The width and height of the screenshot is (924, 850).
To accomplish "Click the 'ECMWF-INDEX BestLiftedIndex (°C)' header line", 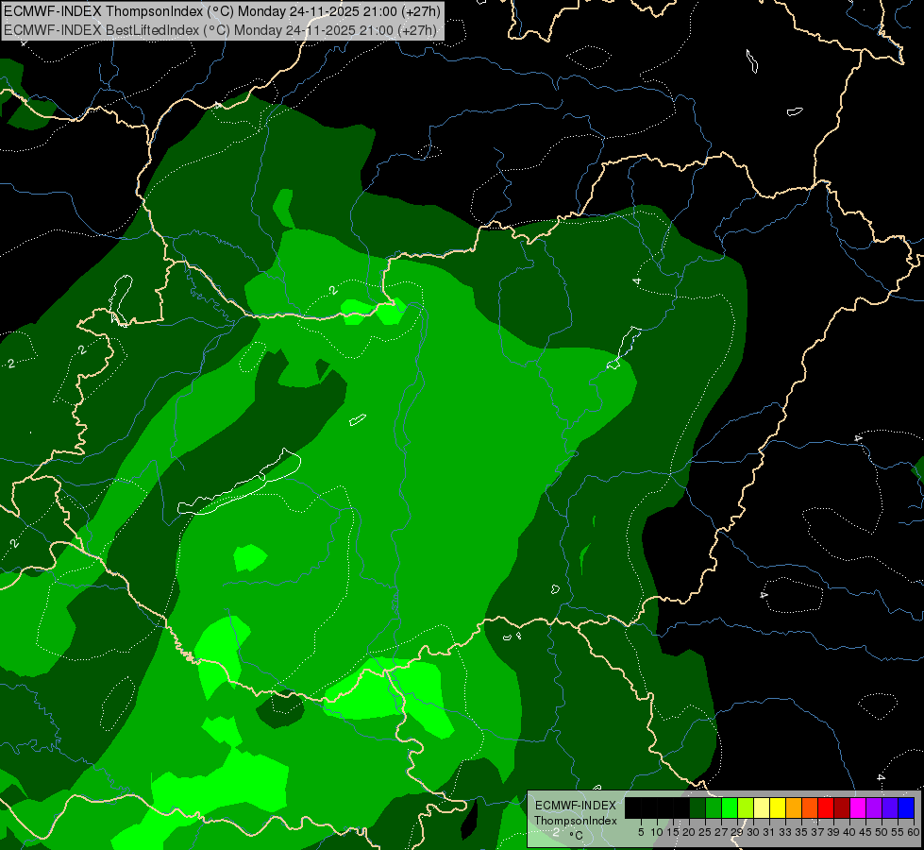I will click(221, 30).
